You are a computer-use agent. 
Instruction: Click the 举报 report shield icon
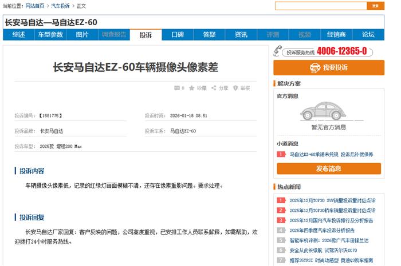(236, 88)
